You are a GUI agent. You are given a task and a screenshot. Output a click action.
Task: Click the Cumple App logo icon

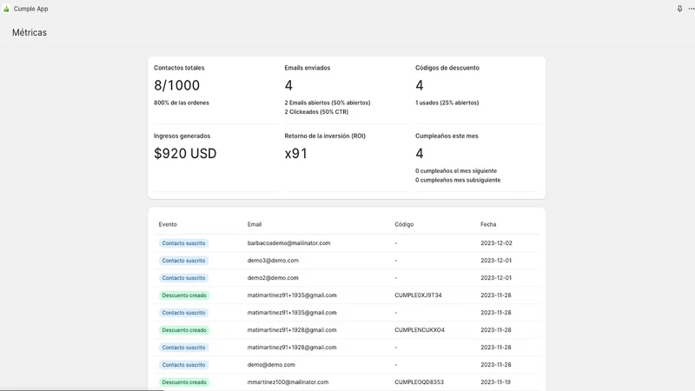[x=6, y=9]
